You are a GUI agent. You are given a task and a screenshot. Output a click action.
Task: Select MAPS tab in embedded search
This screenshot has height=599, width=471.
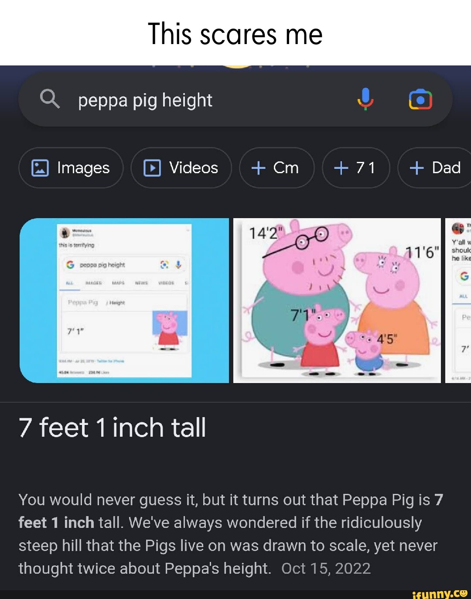[118, 283]
